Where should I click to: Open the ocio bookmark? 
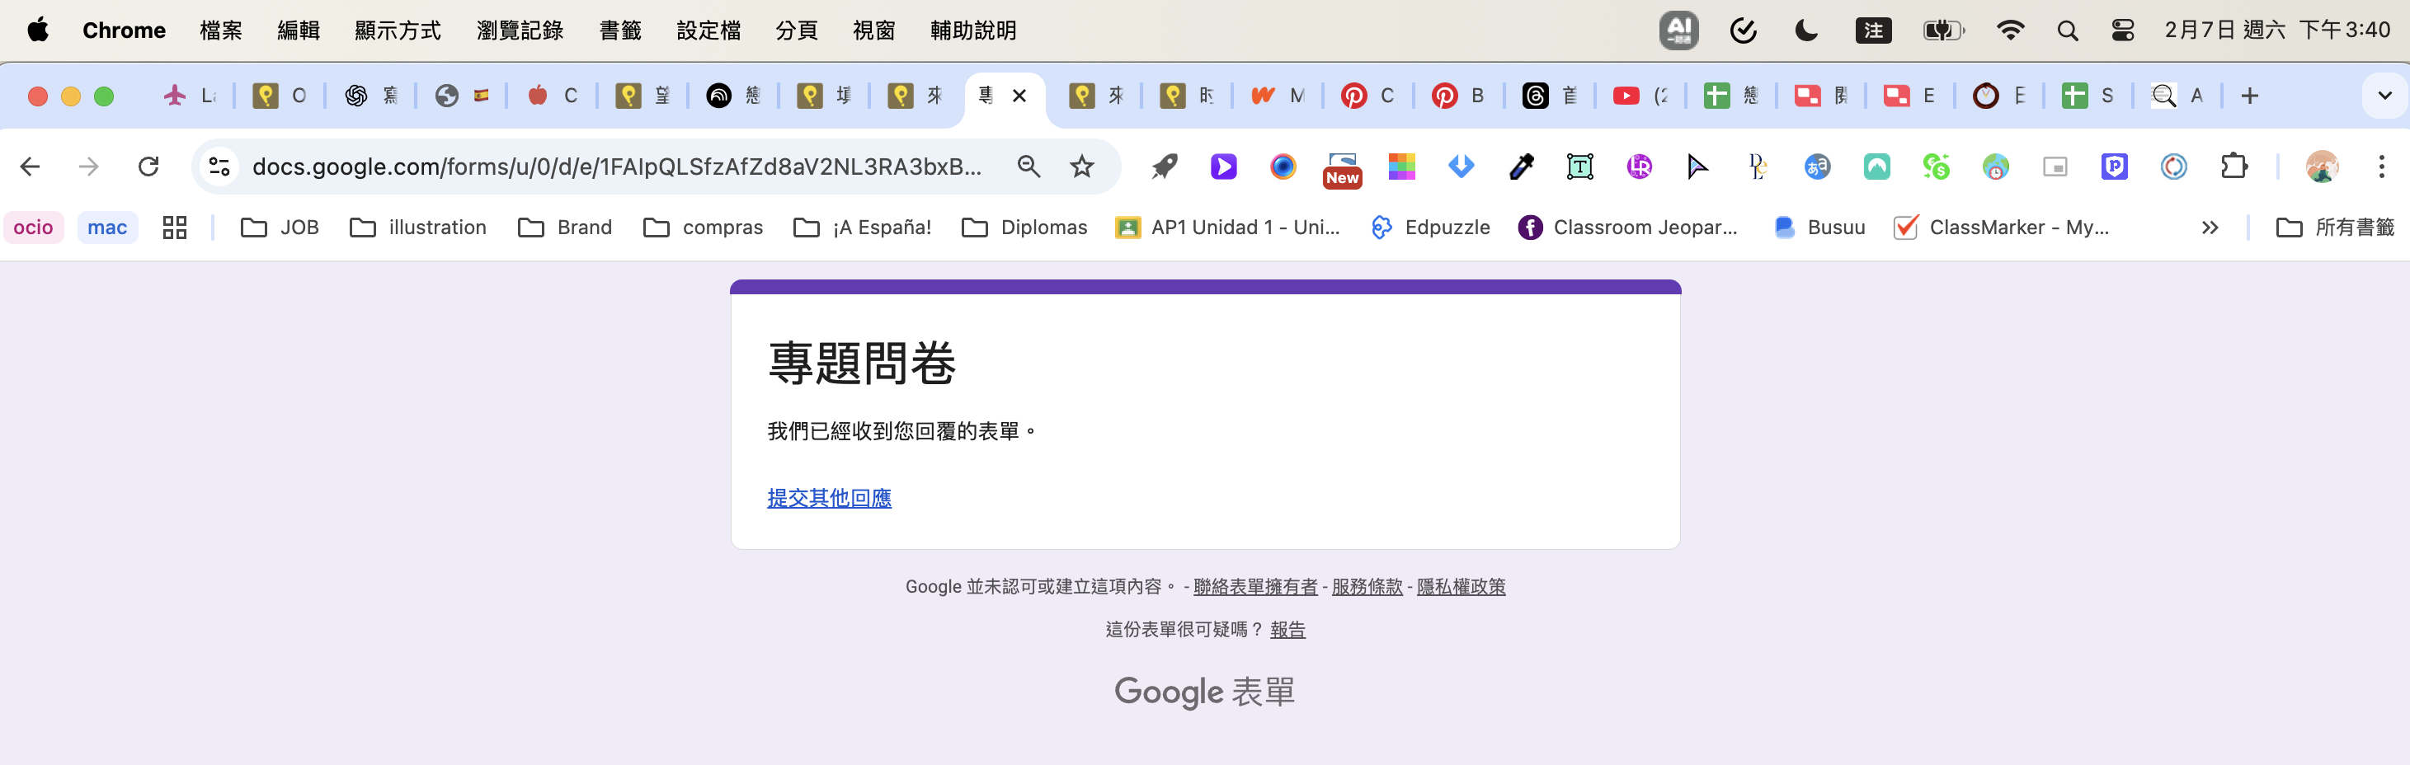pos(34,228)
